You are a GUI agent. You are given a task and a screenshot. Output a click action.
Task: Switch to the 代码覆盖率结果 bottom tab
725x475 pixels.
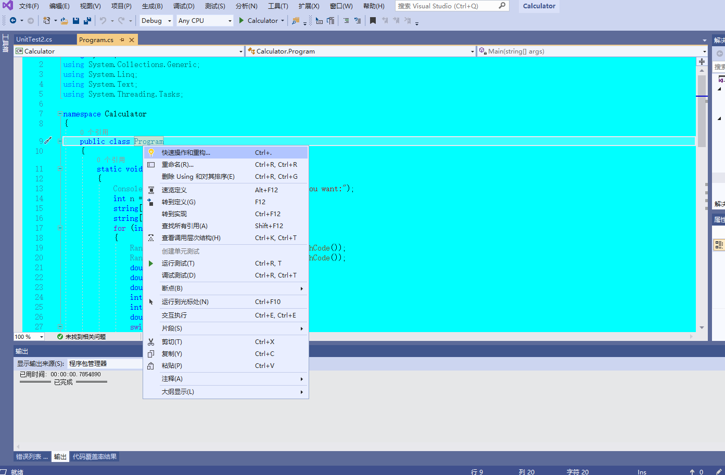tap(95, 457)
